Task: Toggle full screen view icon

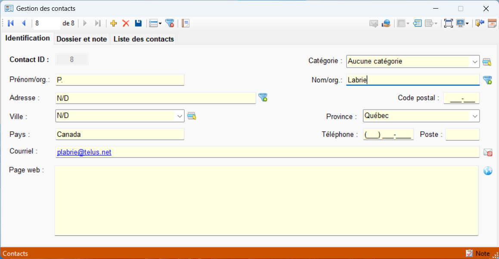Action: tap(448, 23)
